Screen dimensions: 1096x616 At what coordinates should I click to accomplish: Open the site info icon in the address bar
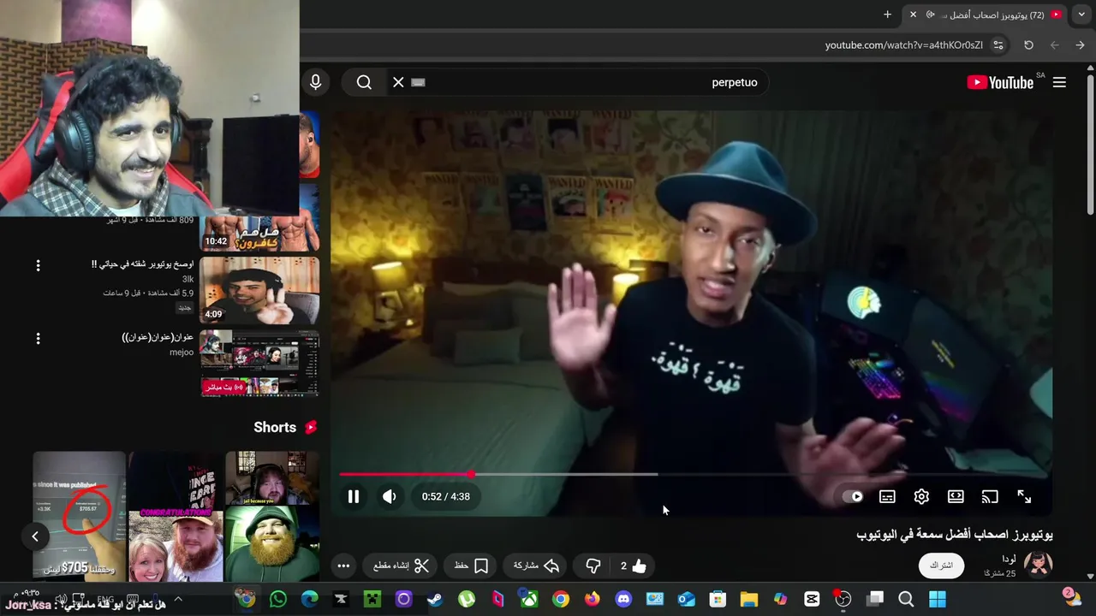tap(998, 44)
